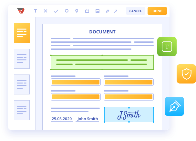Select the J.Smith signature field
The height and width of the screenshot is (141, 196).
tap(129, 115)
